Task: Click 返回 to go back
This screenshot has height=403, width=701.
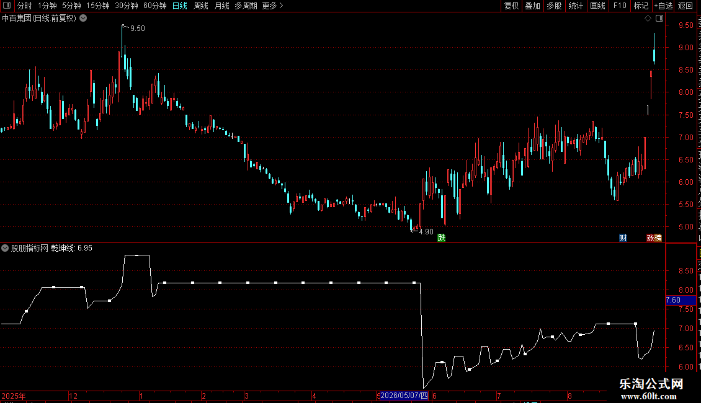Action: (x=685, y=6)
